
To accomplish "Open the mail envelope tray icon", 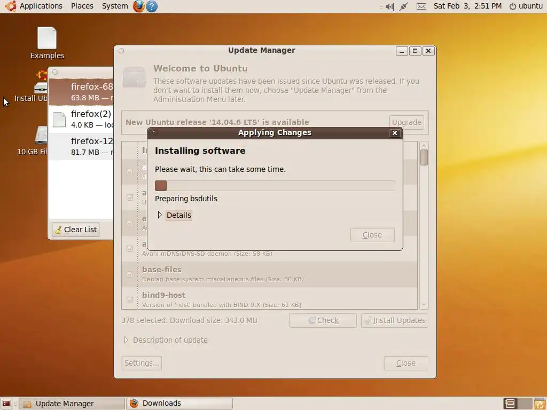I will pyautogui.click(x=421, y=6).
